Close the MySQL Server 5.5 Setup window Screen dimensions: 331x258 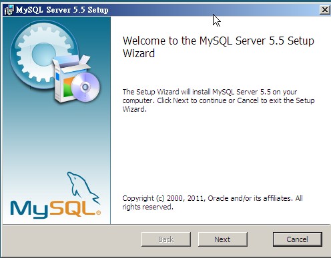[x=324, y=10]
